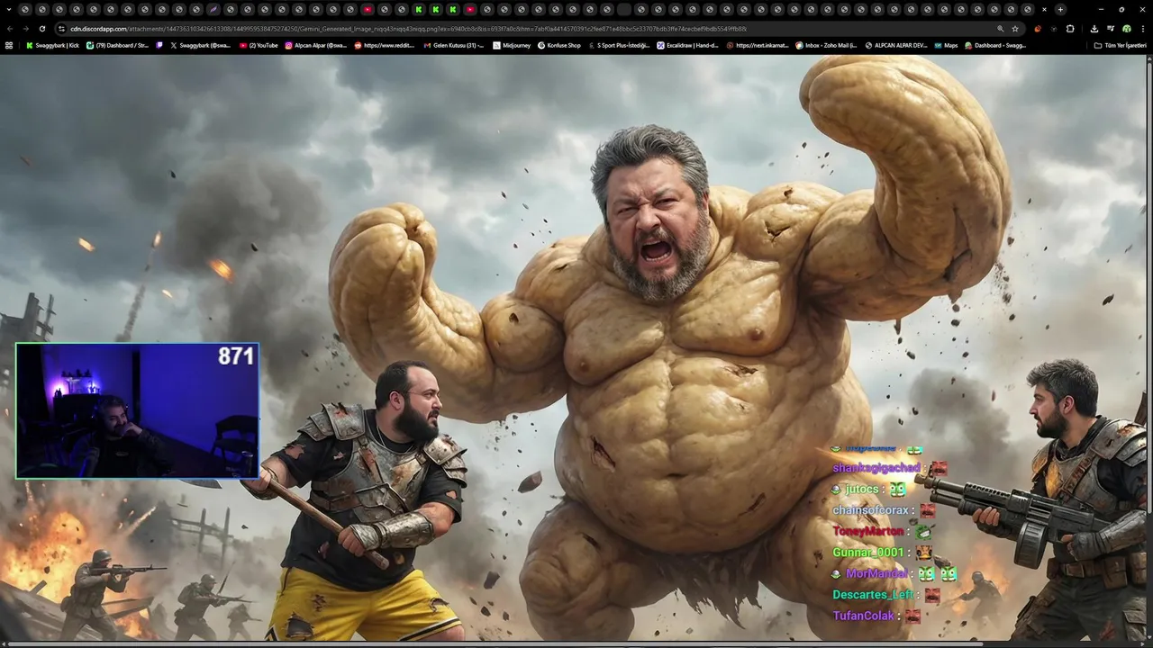This screenshot has width=1153, height=648.
Task: Open the Alpcan Alpar Instagram bookmark
Action: pyautogui.click(x=316, y=45)
